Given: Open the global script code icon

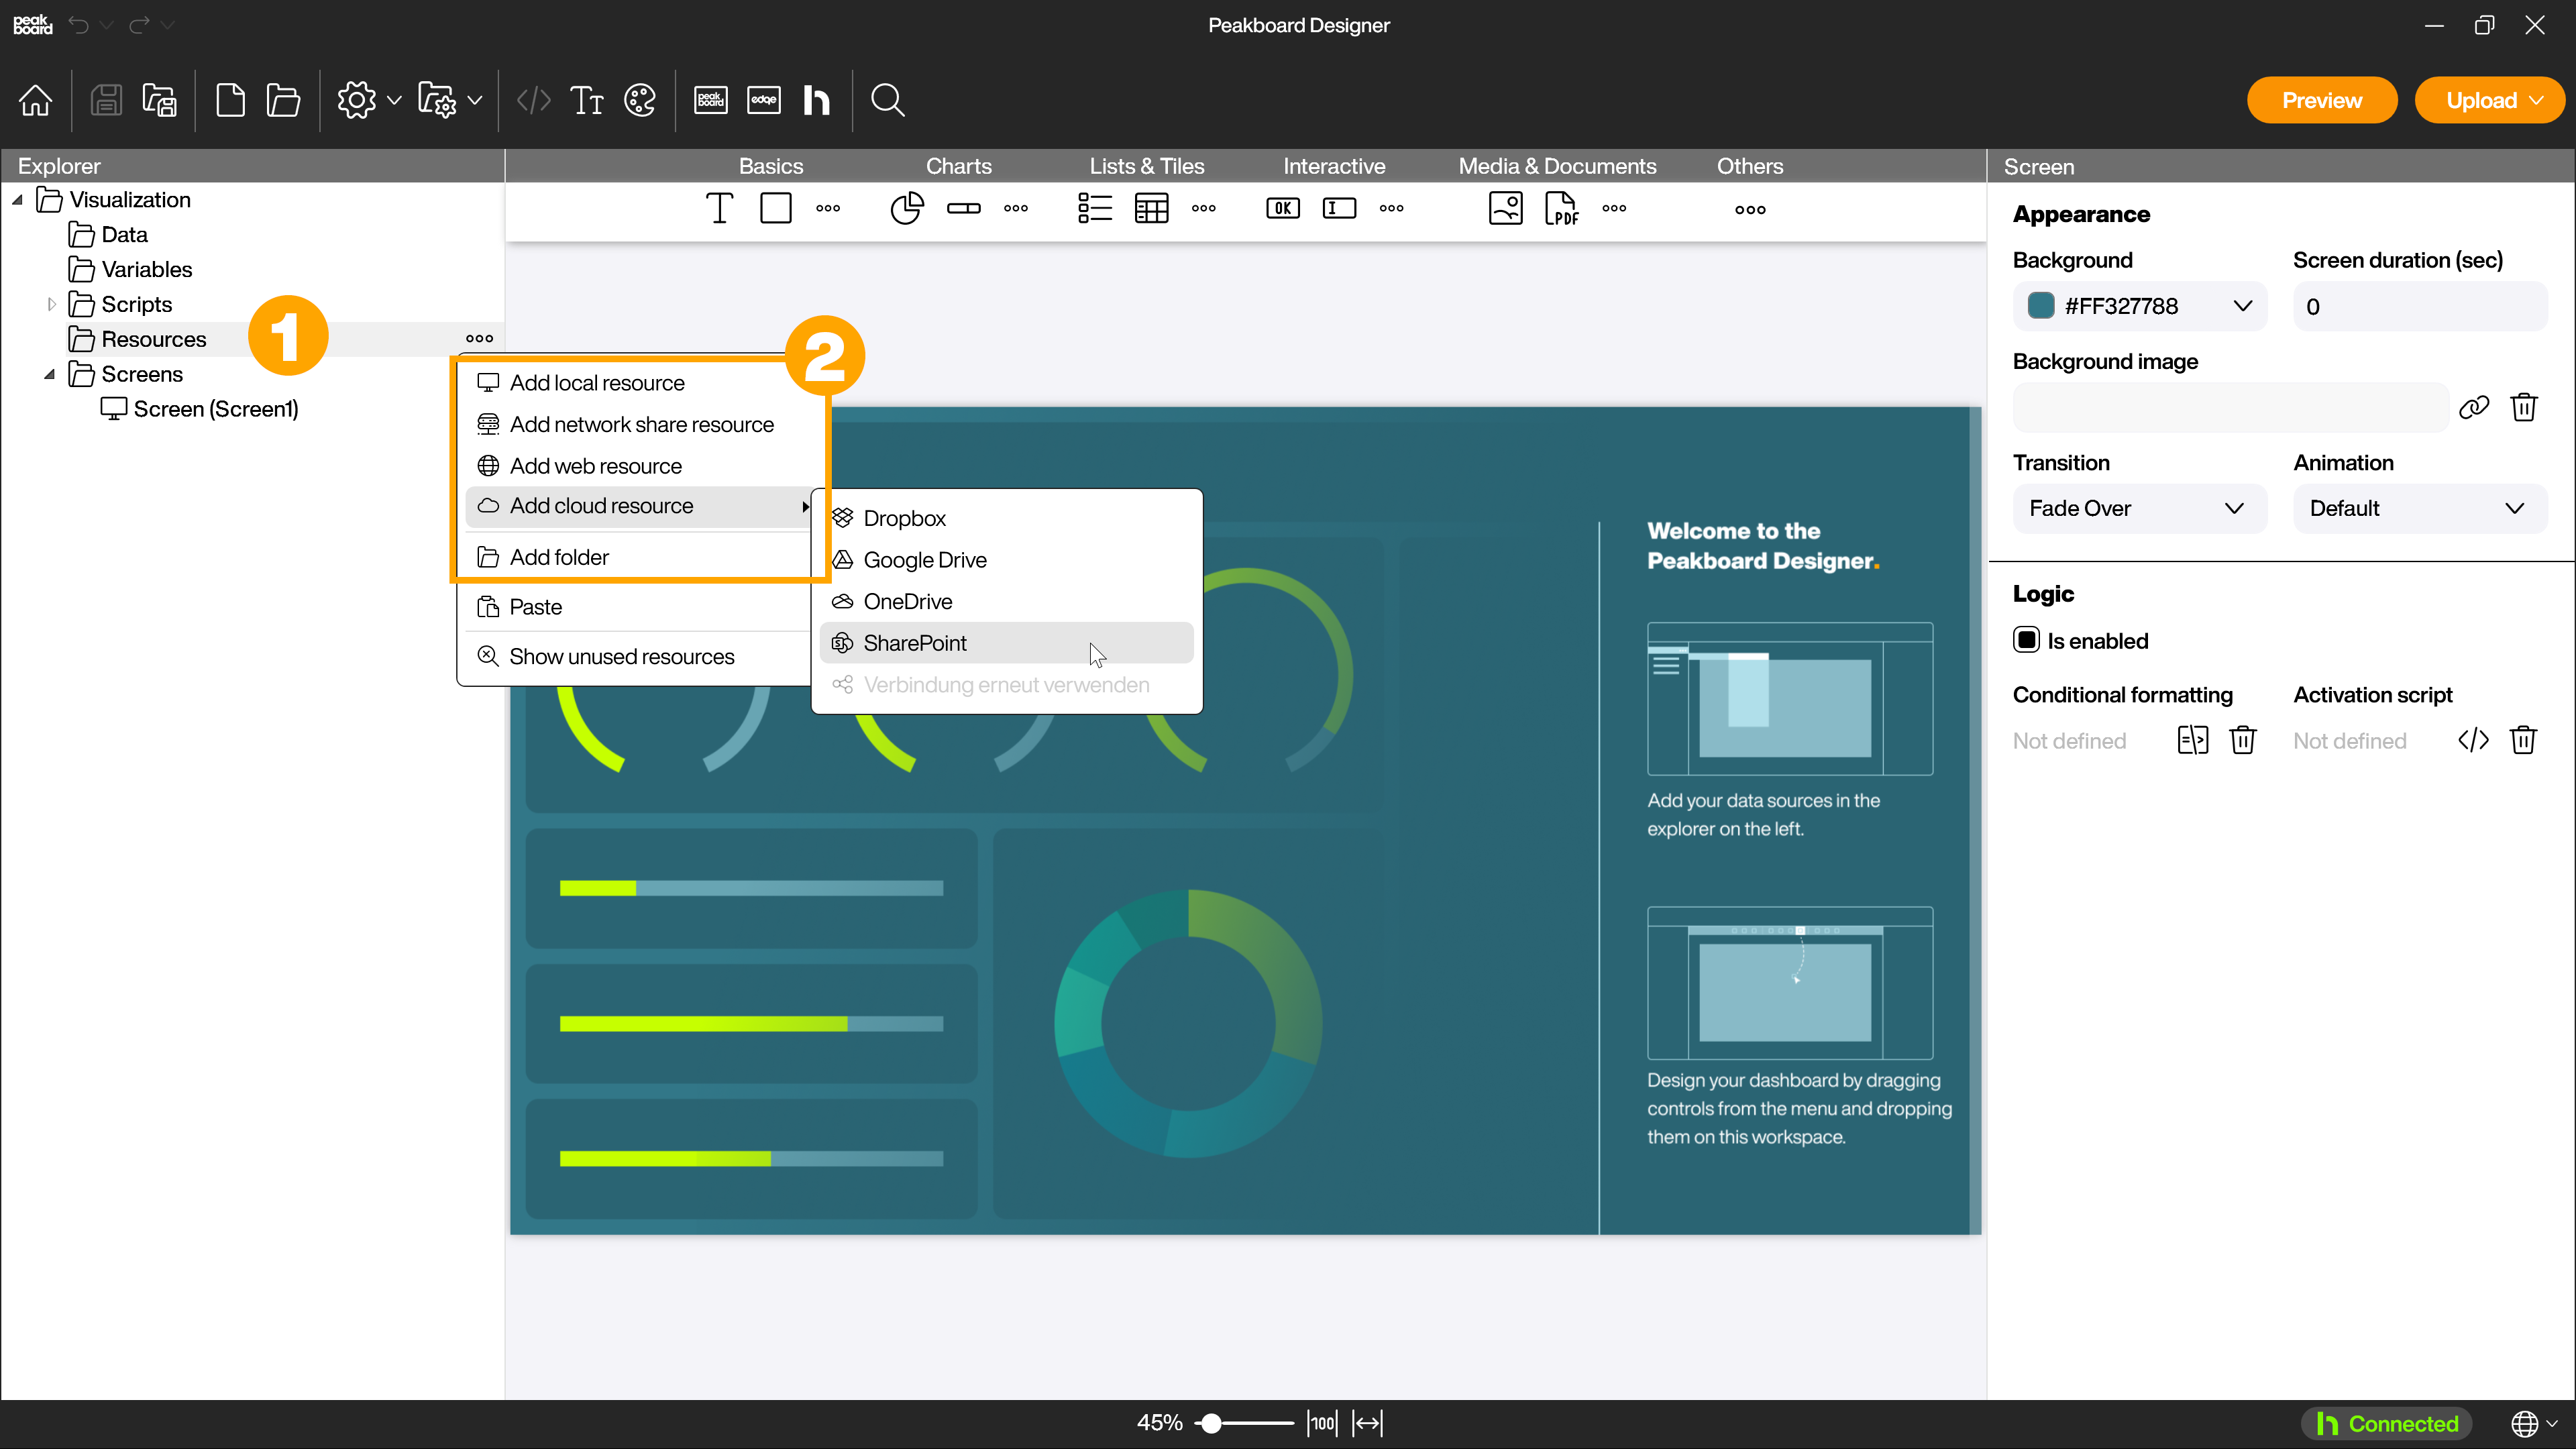Looking at the screenshot, I should coord(534,100).
